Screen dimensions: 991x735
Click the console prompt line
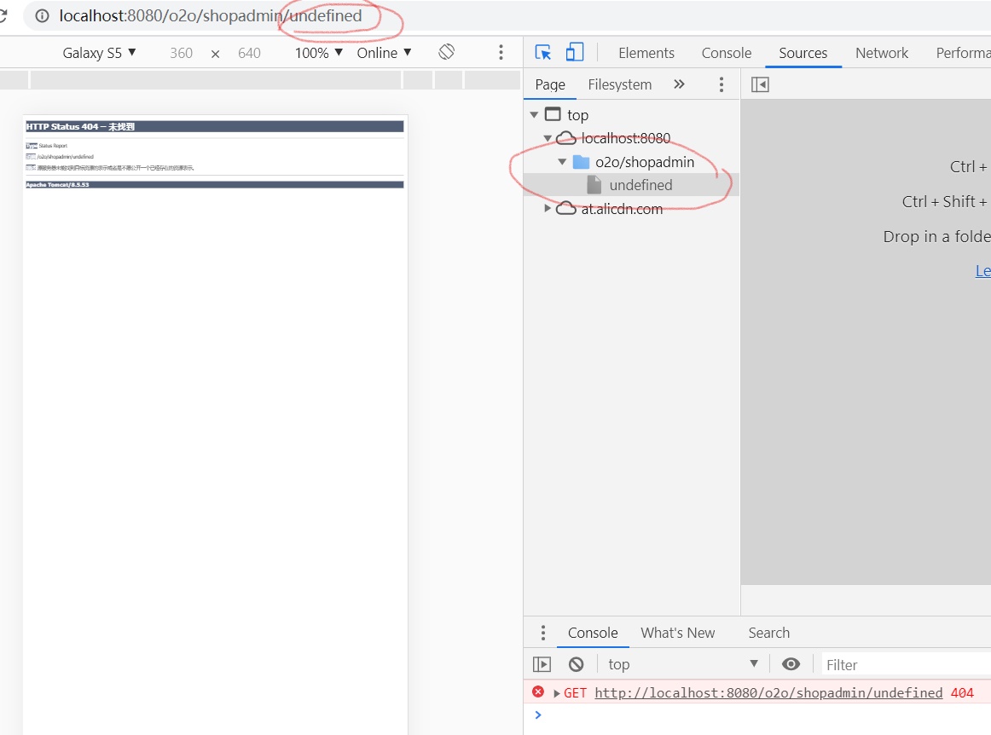[x=757, y=715]
